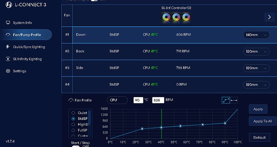Click the L-CONNECT 3 logo icon

pos(9,5)
